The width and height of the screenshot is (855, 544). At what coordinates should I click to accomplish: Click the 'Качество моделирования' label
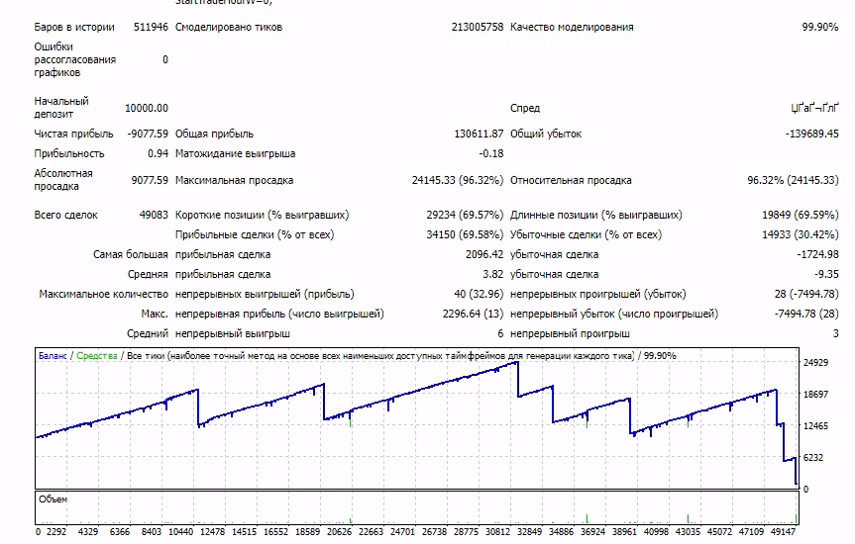[572, 27]
